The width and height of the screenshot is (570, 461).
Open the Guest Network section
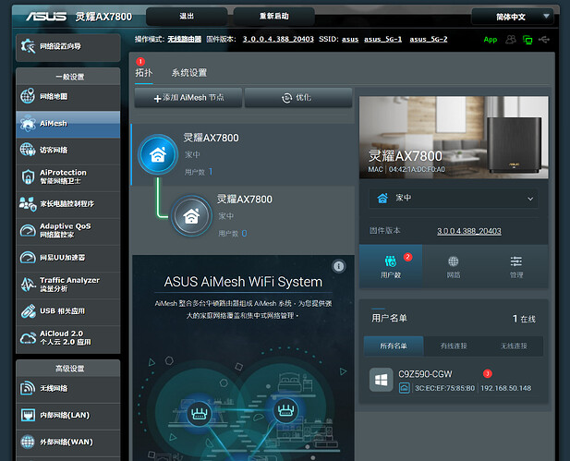coord(68,151)
